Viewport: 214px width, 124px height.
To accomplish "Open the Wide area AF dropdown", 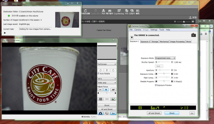I will point(107,83).
